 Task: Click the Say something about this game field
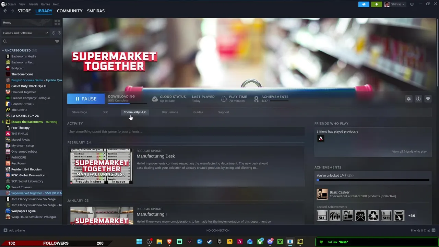coord(186,131)
